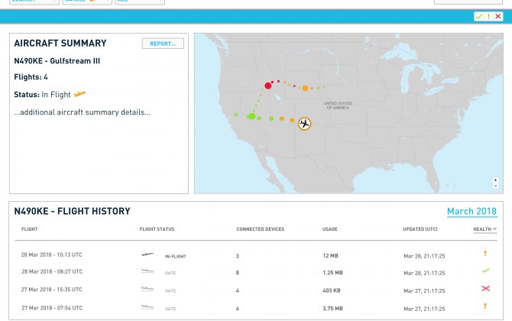Click the green check health icon for 08:27 flight
512x321 pixels.
pos(485,271)
